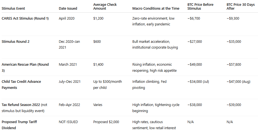Click the Average Check Amount header
The height and width of the screenshot is (138, 258).
click(105, 7)
